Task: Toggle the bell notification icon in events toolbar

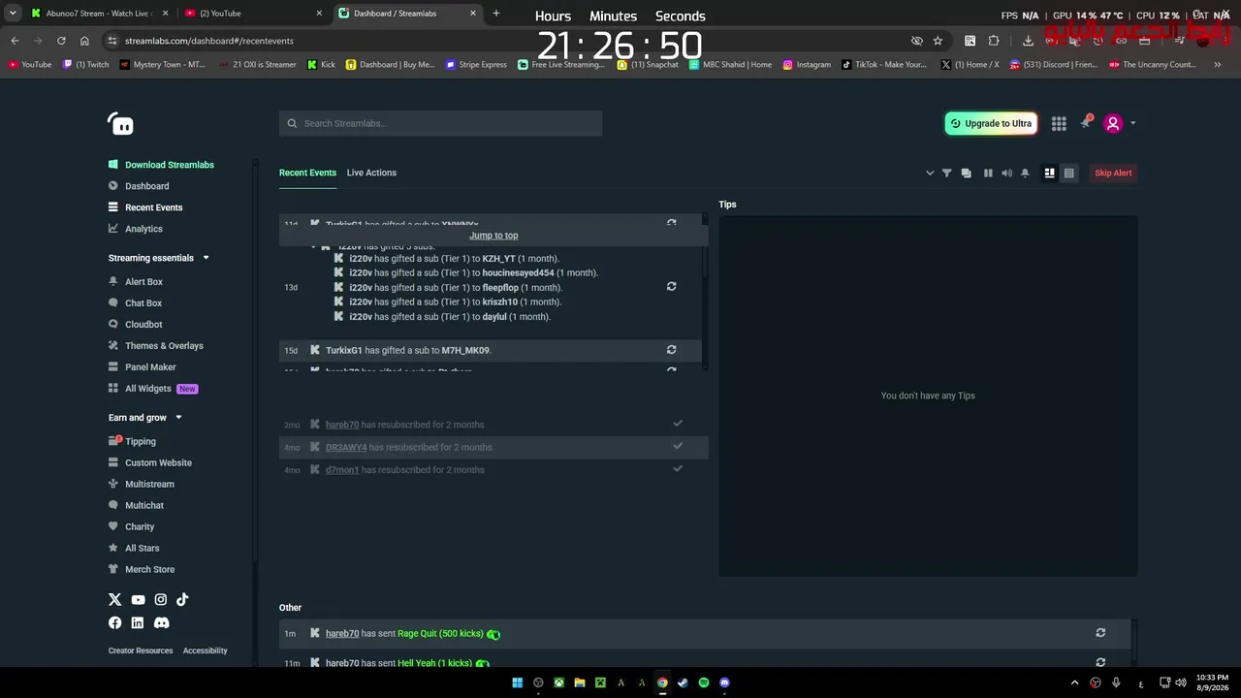Action: point(1025,173)
